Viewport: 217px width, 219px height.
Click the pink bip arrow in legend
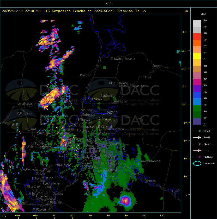pos(197,151)
